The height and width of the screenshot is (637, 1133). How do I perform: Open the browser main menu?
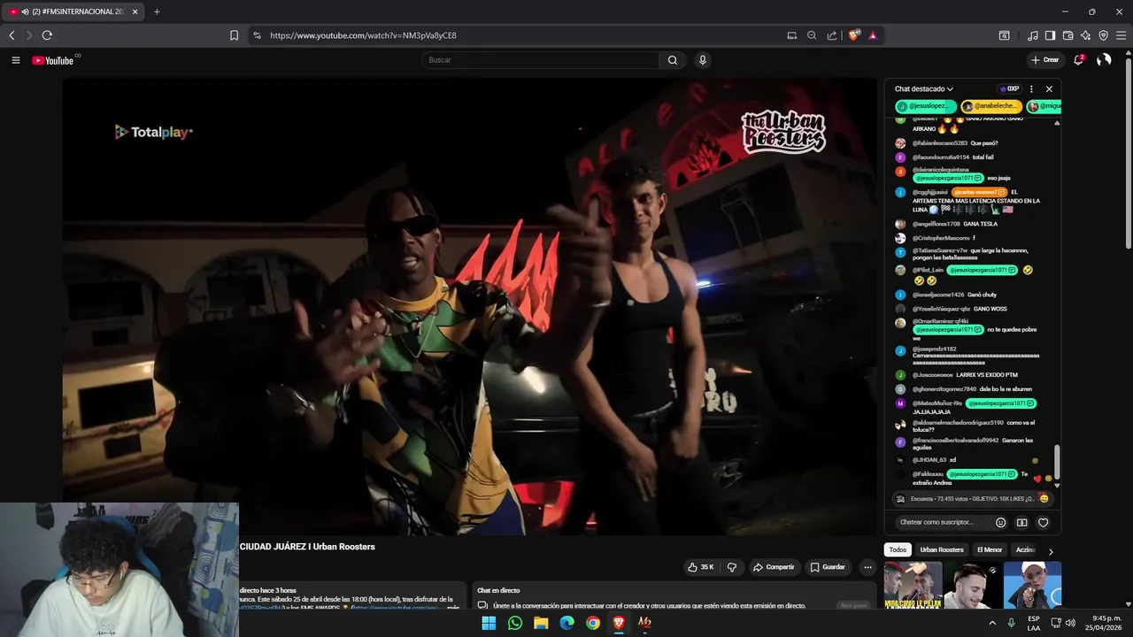[x=1121, y=35]
